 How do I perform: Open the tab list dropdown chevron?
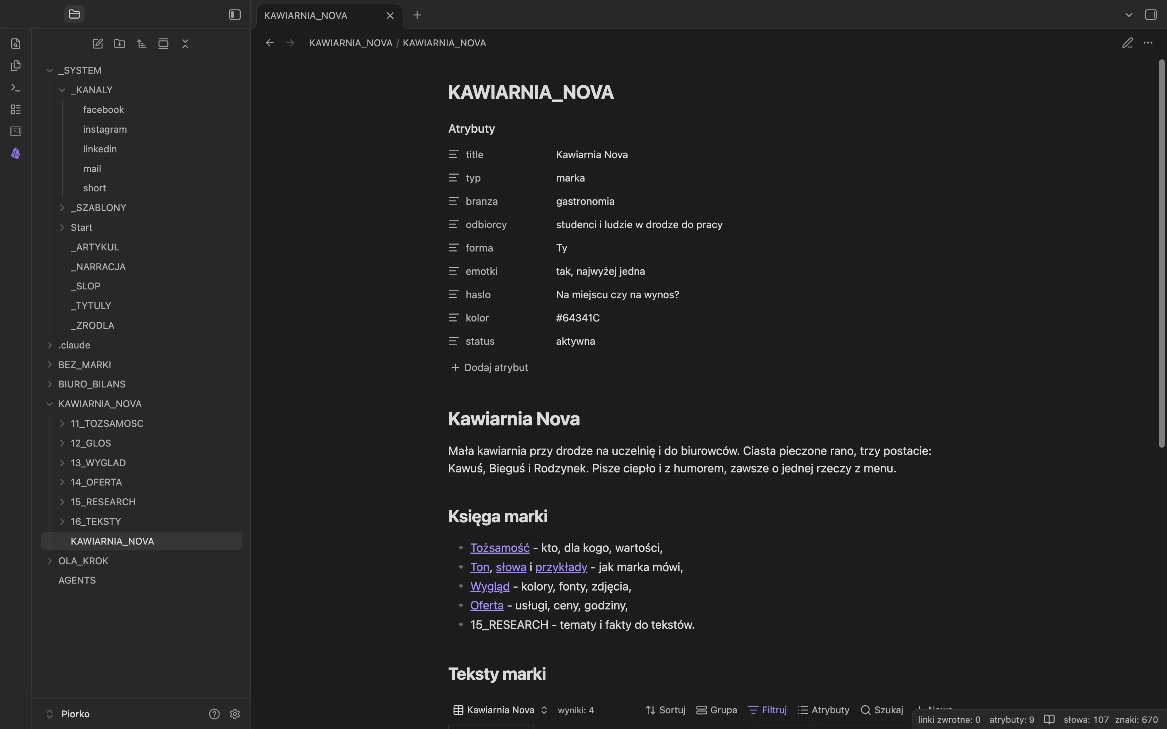[x=1129, y=15]
